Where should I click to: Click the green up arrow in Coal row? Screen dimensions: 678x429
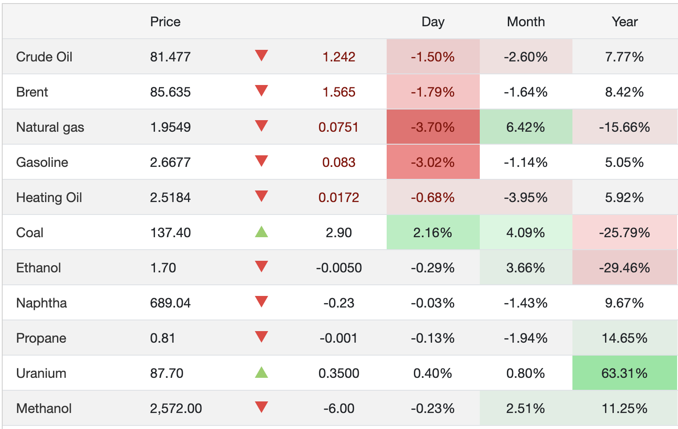point(261,231)
